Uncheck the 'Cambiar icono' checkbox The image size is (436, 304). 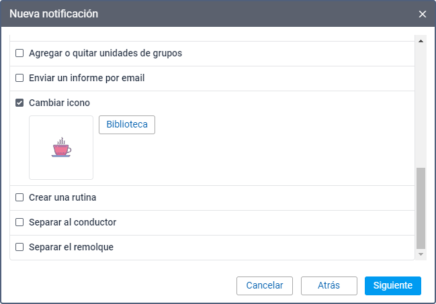click(20, 103)
